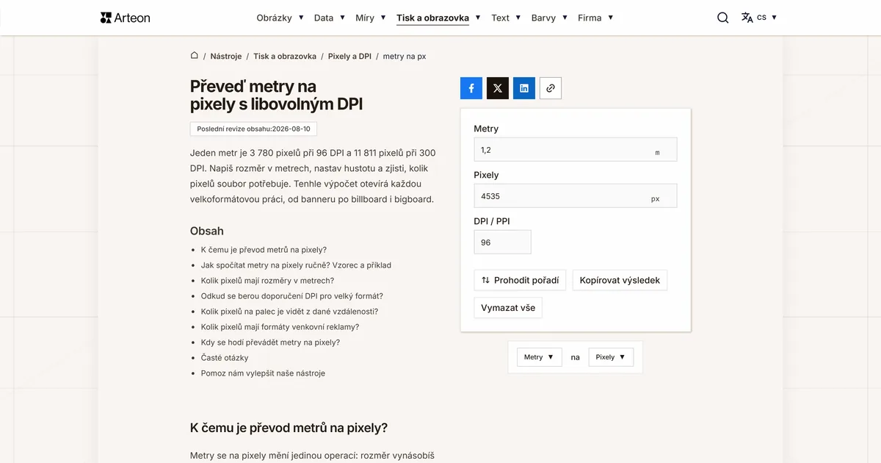
Task: Click the metry na px breadcrumb text
Action: tap(405, 56)
